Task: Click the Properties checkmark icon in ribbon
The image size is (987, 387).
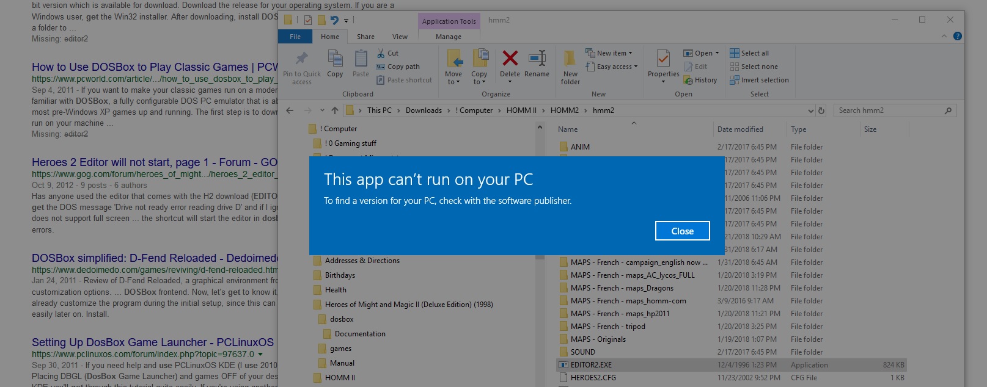Action: coord(663,59)
